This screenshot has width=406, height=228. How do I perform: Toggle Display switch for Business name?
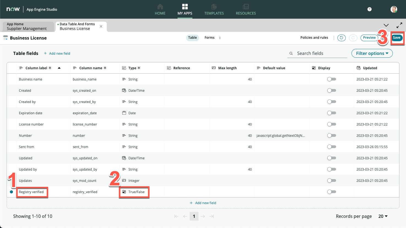[331, 79]
